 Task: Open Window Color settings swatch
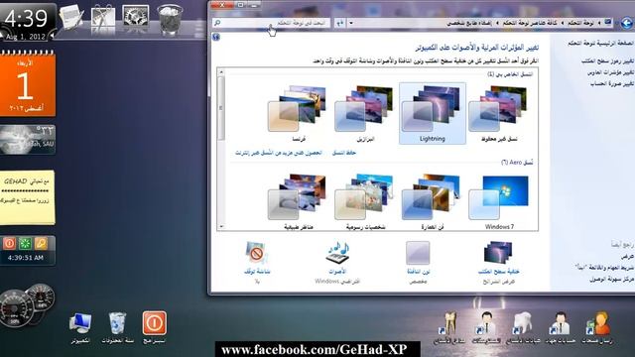click(418, 253)
